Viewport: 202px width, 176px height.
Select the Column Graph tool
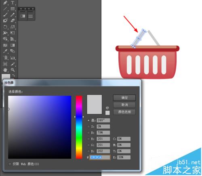coord(13,58)
